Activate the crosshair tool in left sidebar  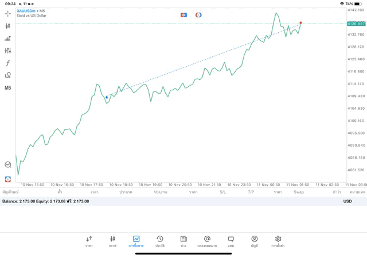tap(7, 13)
